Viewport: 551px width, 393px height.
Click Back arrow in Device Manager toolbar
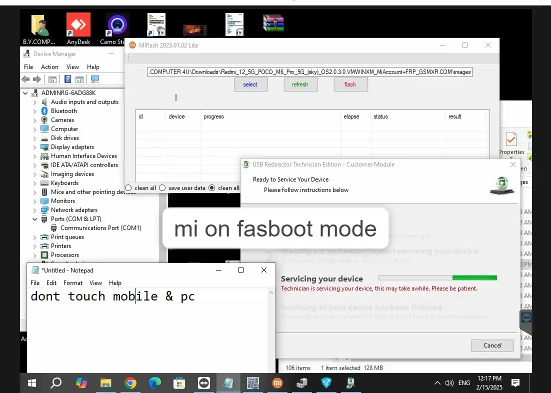[25, 79]
